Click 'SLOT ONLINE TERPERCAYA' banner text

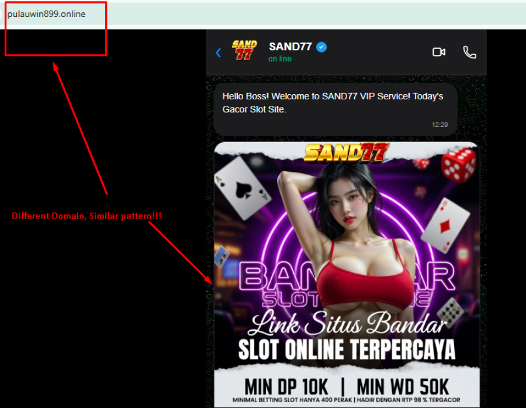click(347, 350)
